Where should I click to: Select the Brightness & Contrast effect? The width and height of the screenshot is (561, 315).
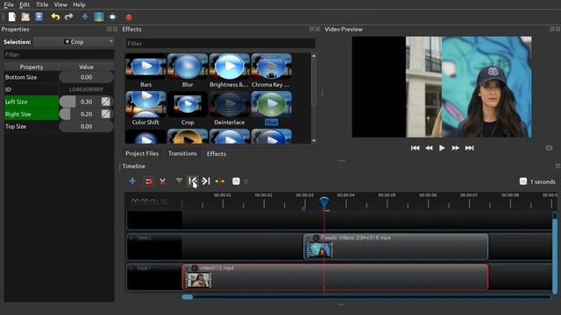[229, 70]
